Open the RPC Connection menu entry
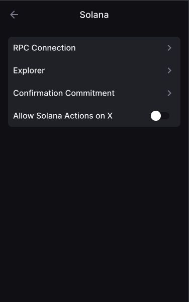 94,48
